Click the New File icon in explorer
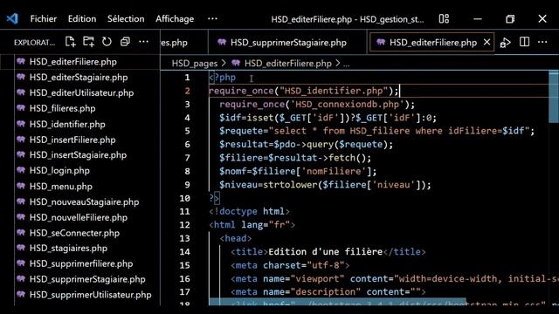This screenshot has height=314, width=559. (70, 42)
